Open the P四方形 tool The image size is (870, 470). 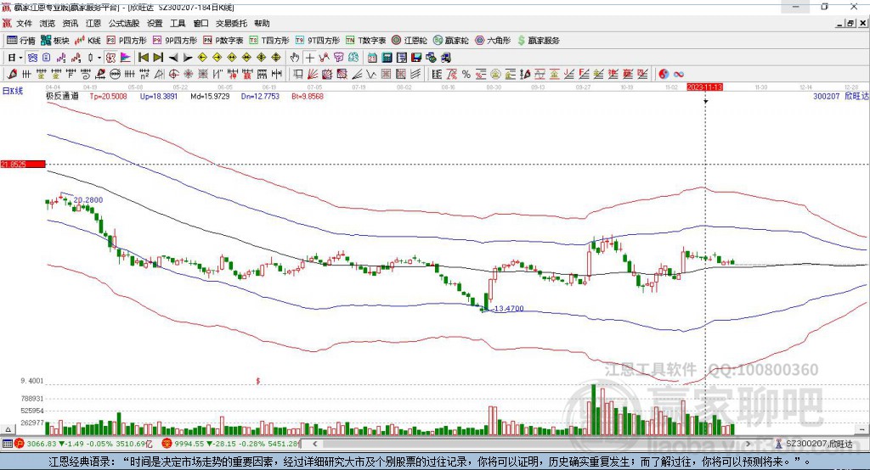point(127,41)
